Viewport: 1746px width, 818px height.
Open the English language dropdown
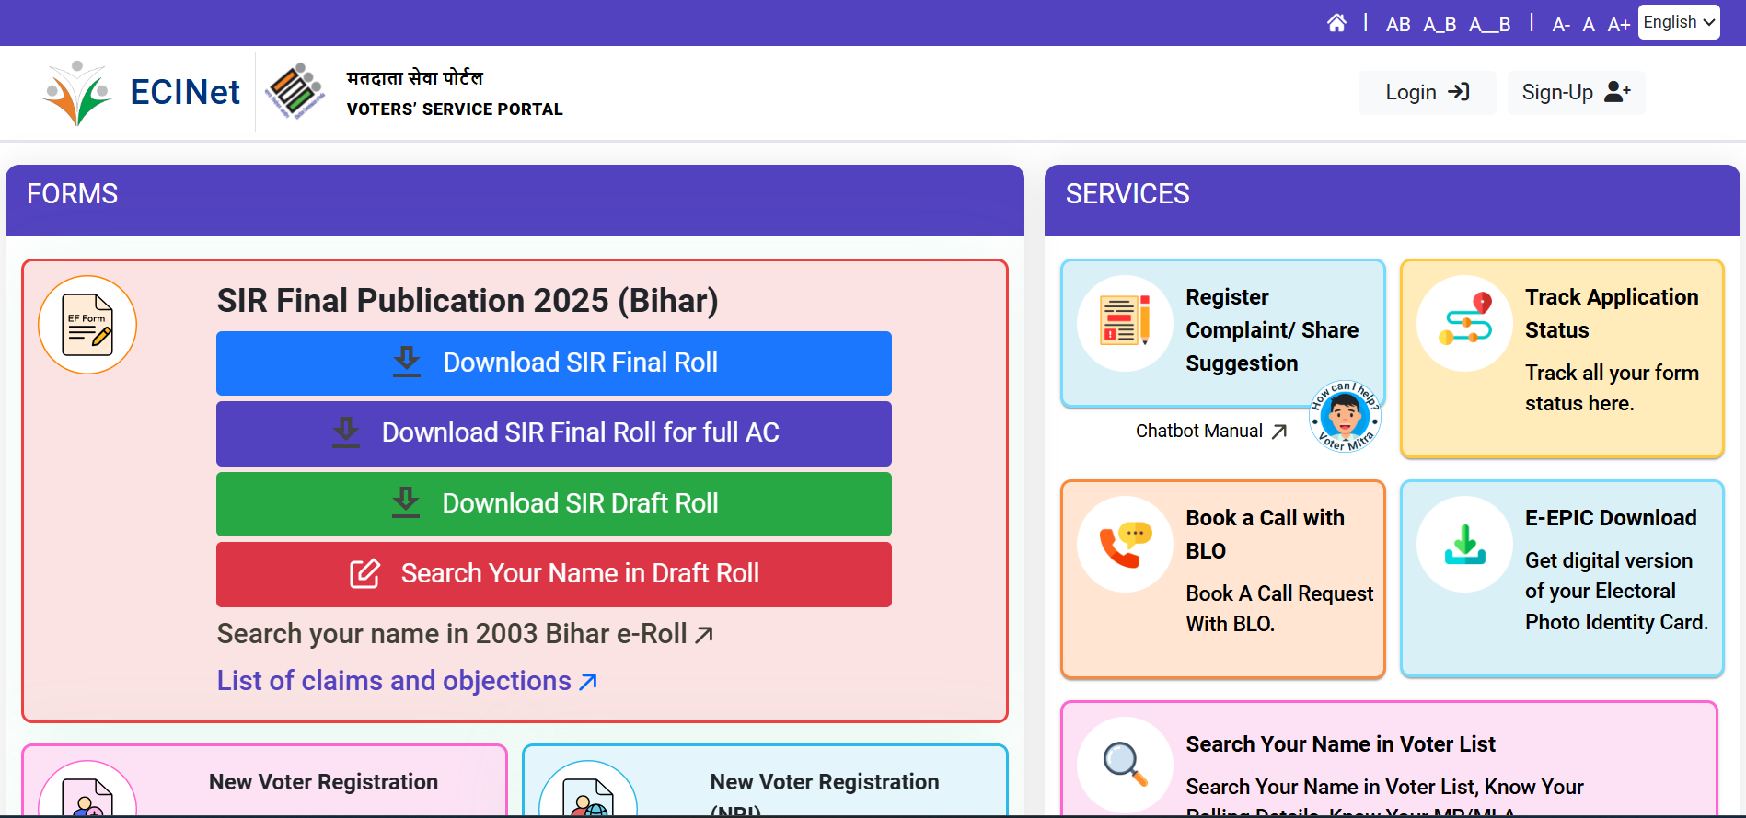click(x=1678, y=22)
